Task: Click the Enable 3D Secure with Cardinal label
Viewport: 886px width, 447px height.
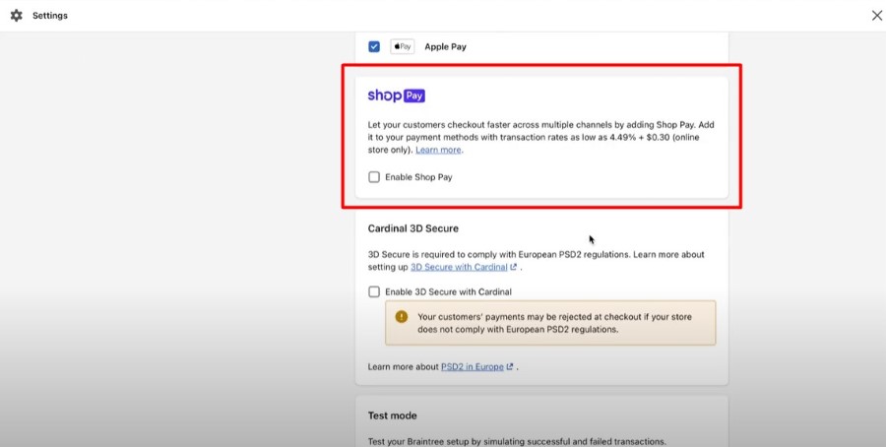Action: point(449,292)
